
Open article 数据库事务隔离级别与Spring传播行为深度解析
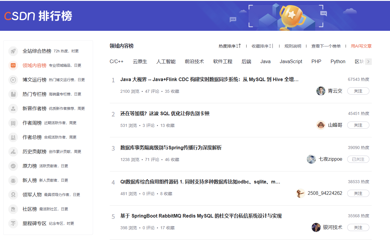[171, 148]
